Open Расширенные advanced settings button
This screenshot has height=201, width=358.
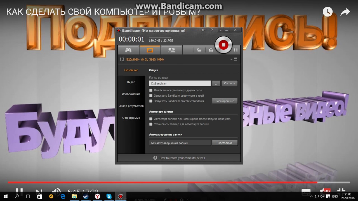225,101
